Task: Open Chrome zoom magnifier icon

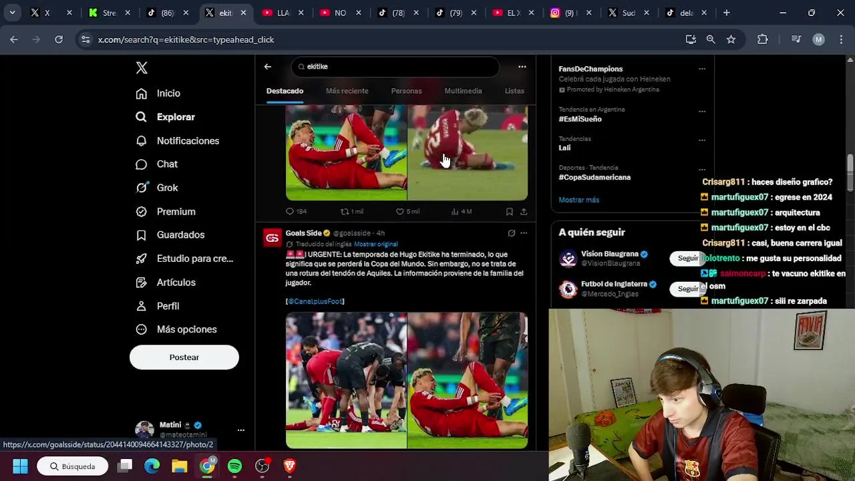Action: click(x=711, y=39)
